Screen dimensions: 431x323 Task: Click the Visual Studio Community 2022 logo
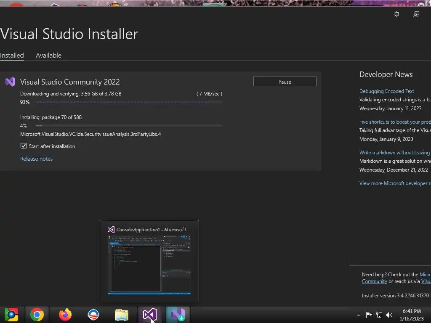click(10, 82)
